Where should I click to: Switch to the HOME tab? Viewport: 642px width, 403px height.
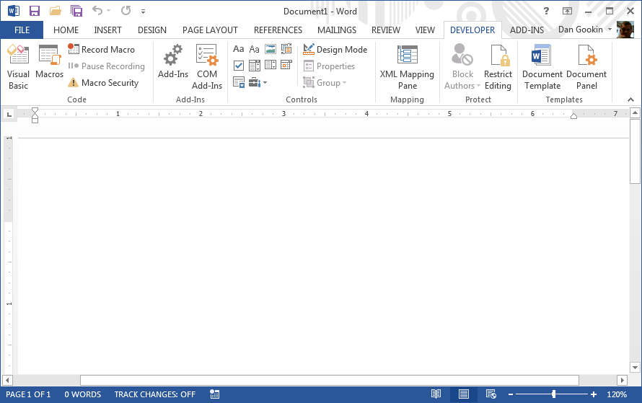tap(66, 30)
